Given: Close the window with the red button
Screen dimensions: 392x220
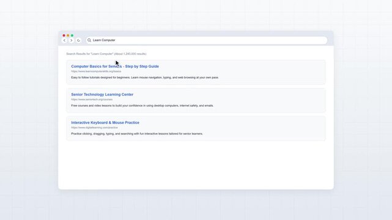Looking at the screenshot, I should (64, 35).
